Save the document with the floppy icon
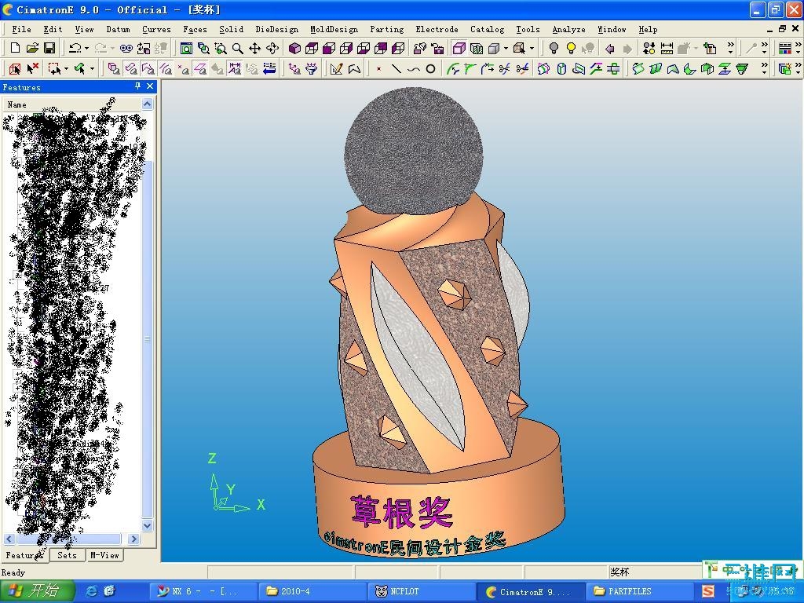This screenshot has height=603, width=804. point(49,48)
